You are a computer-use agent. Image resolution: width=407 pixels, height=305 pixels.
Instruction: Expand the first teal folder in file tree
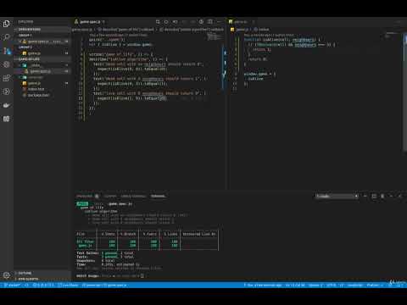[42, 65]
